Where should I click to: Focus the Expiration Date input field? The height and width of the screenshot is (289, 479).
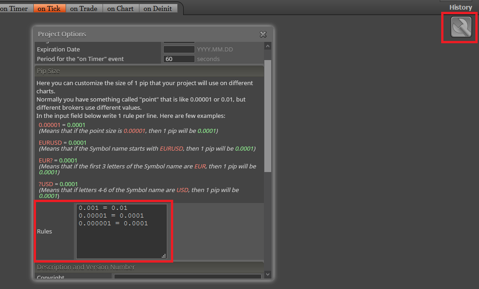tap(179, 49)
